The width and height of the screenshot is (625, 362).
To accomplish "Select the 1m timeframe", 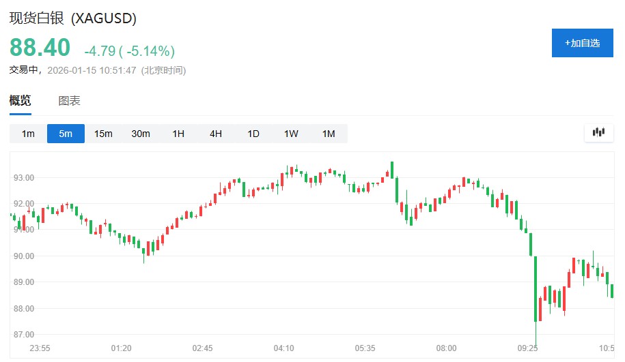I will pyautogui.click(x=28, y=134).
